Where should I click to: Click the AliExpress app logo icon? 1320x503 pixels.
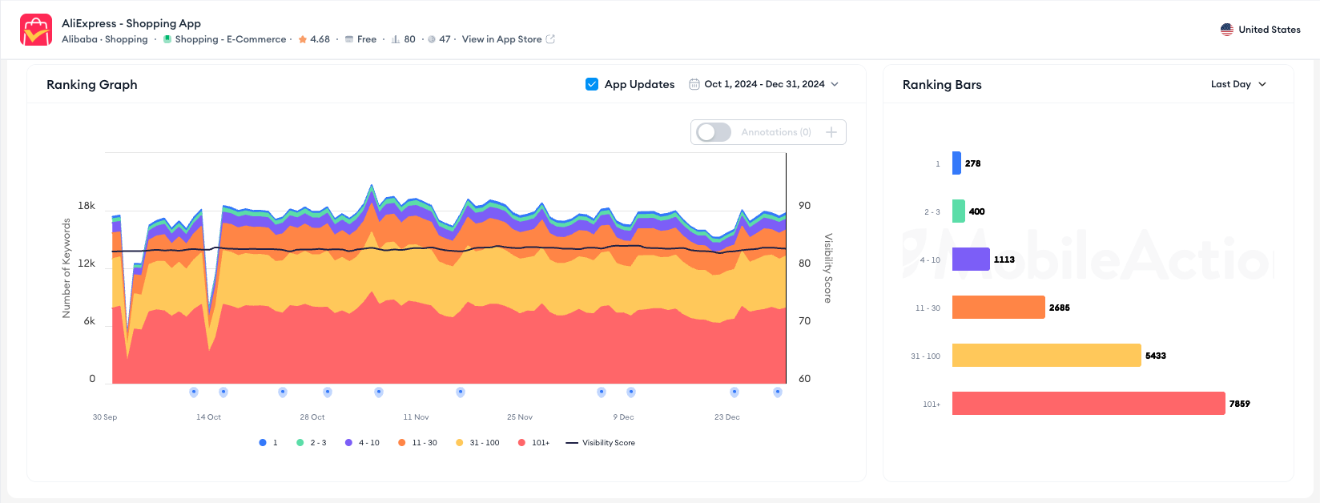pyautogui.click(x=36, y=30)
